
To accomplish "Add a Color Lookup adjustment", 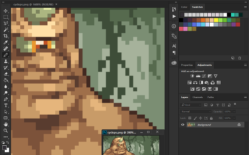I will tap(219, 83).
